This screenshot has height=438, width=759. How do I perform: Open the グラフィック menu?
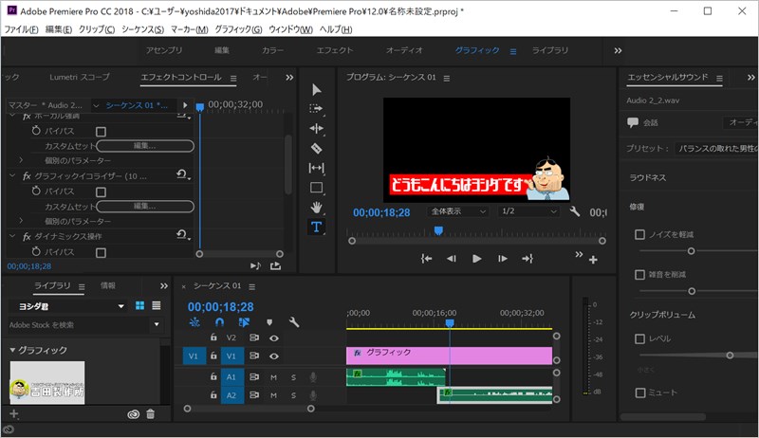tap(238, 29)
